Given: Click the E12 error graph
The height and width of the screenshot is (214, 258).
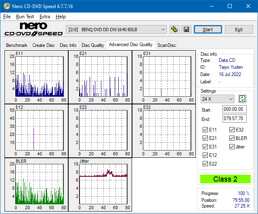Looking at the screenshot, I should tap(36, 131).
